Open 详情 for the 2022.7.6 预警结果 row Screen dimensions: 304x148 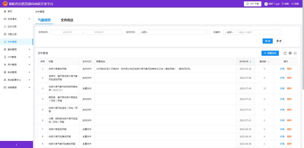tap(282, 88)
